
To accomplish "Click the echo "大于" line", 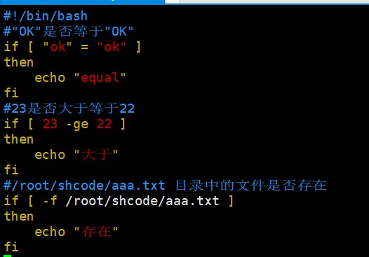I will click(76, 155).
